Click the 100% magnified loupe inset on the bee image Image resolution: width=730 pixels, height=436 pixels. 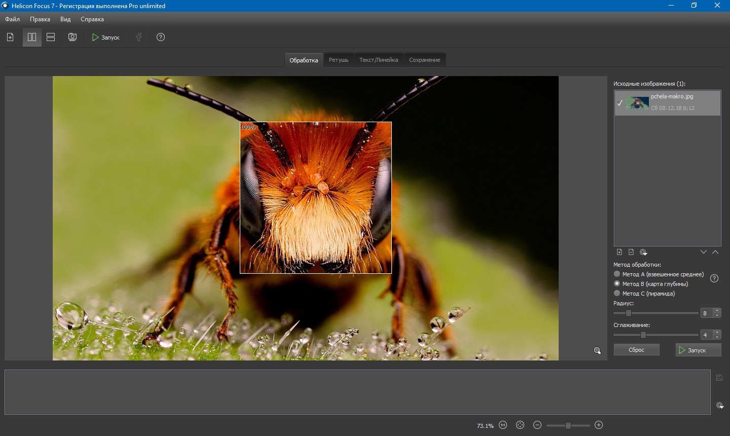point(316,198)
